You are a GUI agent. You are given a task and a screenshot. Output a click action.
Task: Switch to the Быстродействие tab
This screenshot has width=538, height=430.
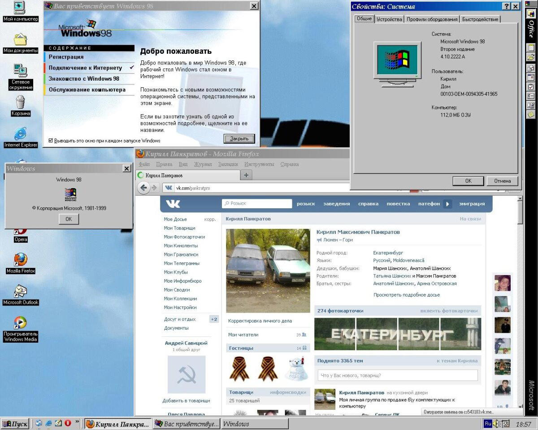[x=480, y=19]
